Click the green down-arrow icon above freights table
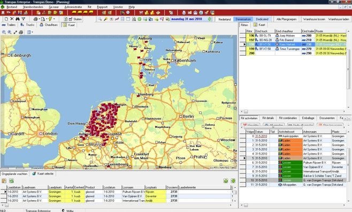352x212 pixels. pos(233,181)
